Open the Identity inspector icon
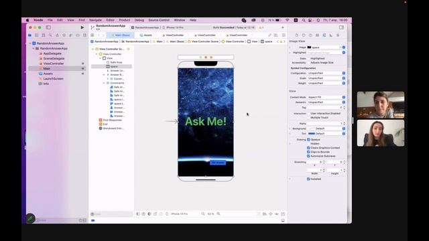This screenshot has width=429, height=241. coord(317,35)
